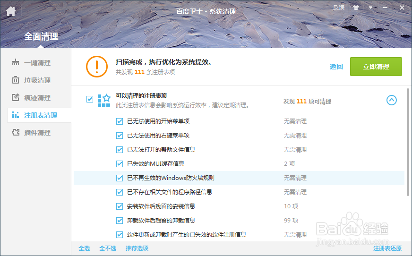Click '共发现 111 条注册表项' text
The width and height of the screenshot is (412, 256).
coord(146,72)
